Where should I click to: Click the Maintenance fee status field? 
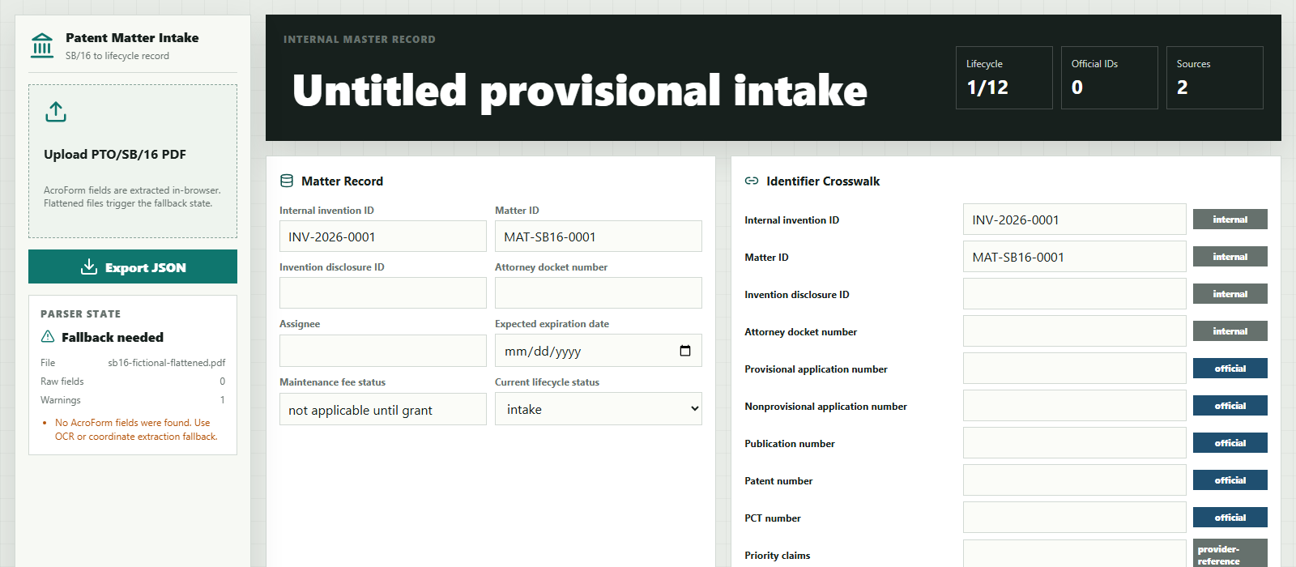pos(383,409)
